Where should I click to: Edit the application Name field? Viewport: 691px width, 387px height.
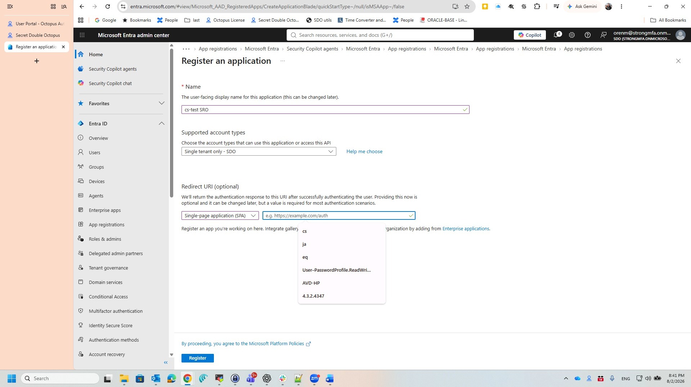tap(325, 110)
